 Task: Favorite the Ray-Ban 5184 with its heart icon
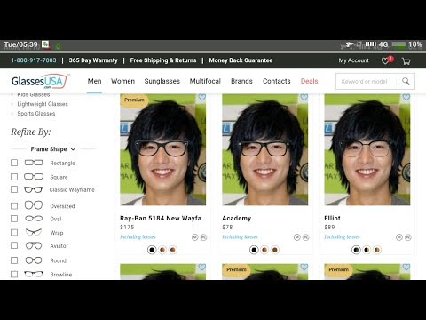point(201,97)
